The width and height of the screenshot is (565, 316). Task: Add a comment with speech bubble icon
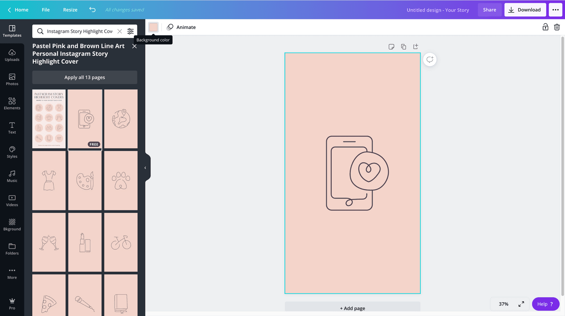[x=430, y=60]
